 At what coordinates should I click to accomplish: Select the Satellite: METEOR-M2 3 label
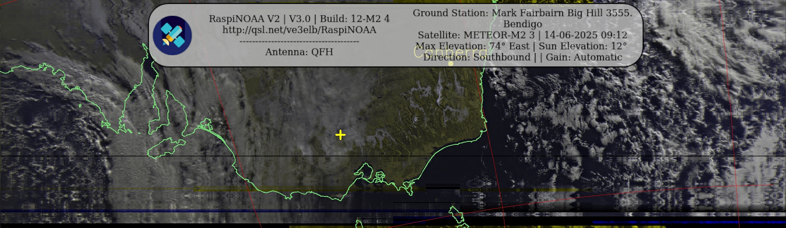(476, 35)
